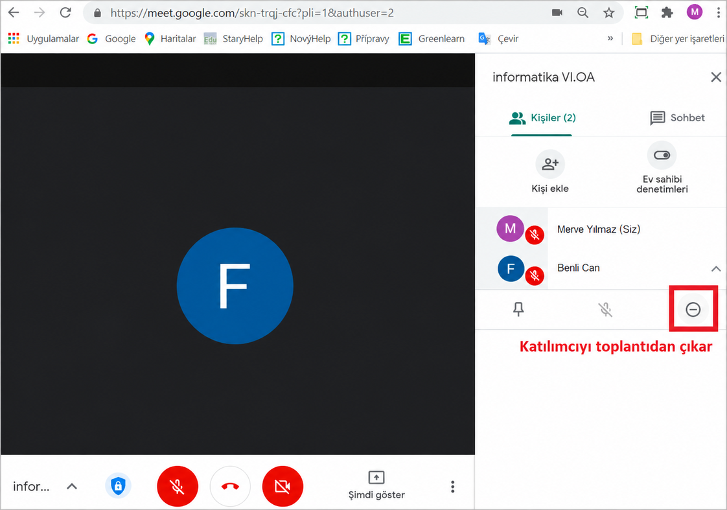The width and height of the screenshot is (727, 510).
Task: Collapse Benli Can's options with the chevron
Action: click(716, 268)
